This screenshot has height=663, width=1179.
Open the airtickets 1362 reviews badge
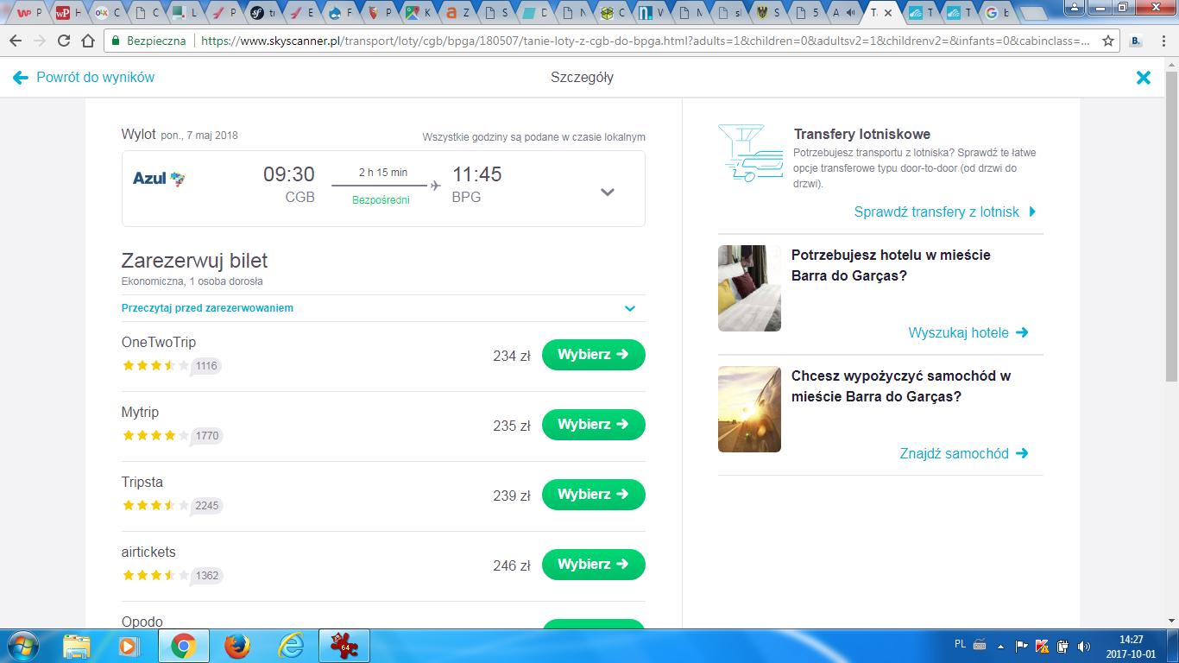207,576
